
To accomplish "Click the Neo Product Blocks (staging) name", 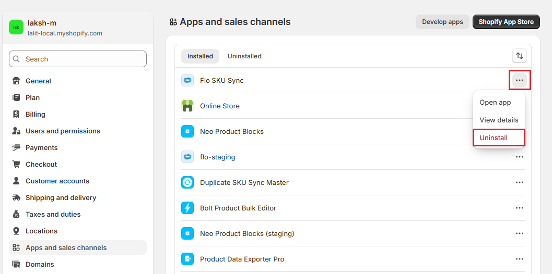I will click(x=247, y=233).
